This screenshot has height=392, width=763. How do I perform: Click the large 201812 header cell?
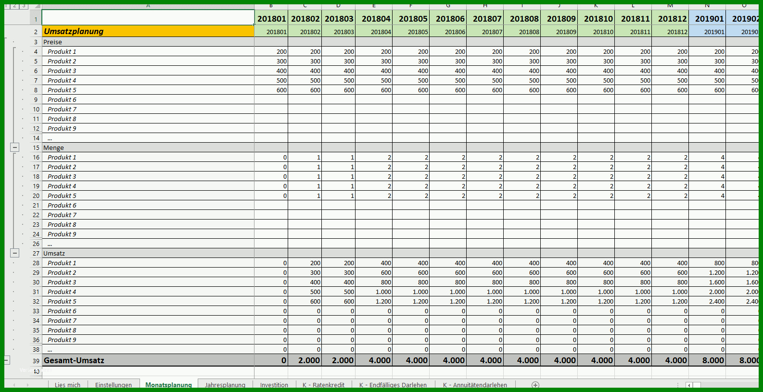pos(670,18)
